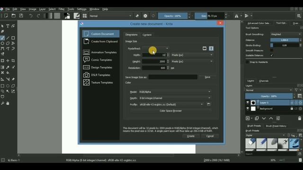Adjust the toolbar Opacity slider

coord(173,16)
